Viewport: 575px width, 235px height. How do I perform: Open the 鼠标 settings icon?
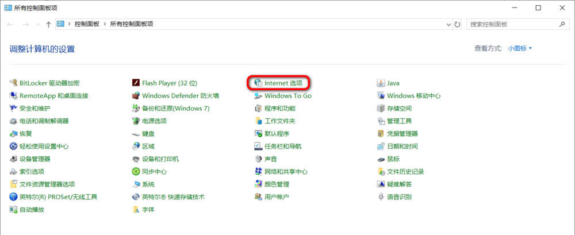pos(381,159)
